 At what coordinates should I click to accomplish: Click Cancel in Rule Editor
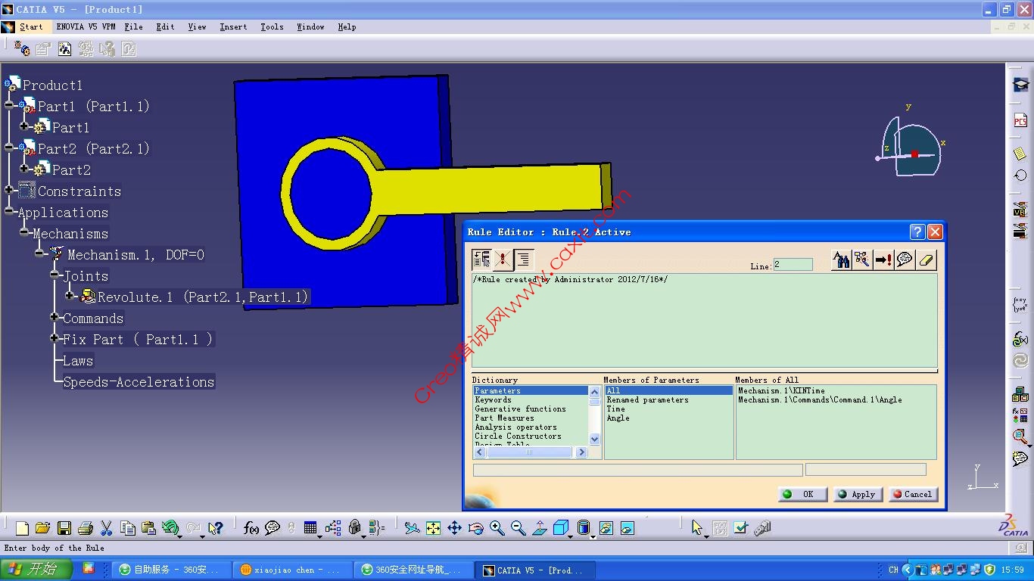pos(914,494)
